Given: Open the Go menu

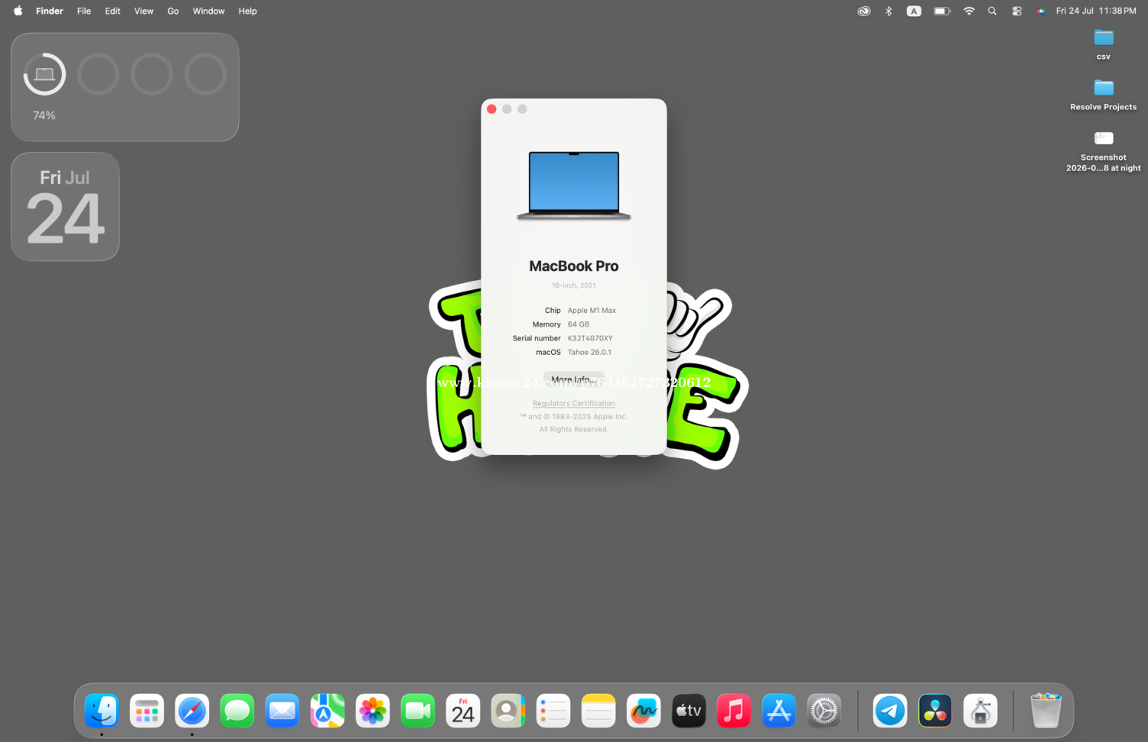Looking at the screenshot, I should [173, 11].
